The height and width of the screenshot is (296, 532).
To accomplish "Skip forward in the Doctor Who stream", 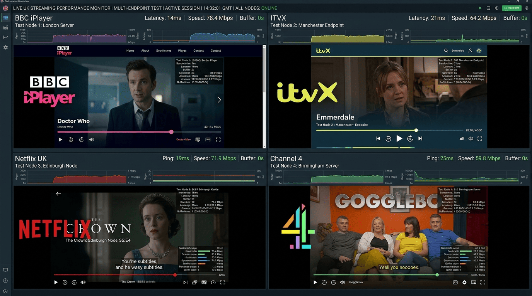I will (x=81, y=140).
